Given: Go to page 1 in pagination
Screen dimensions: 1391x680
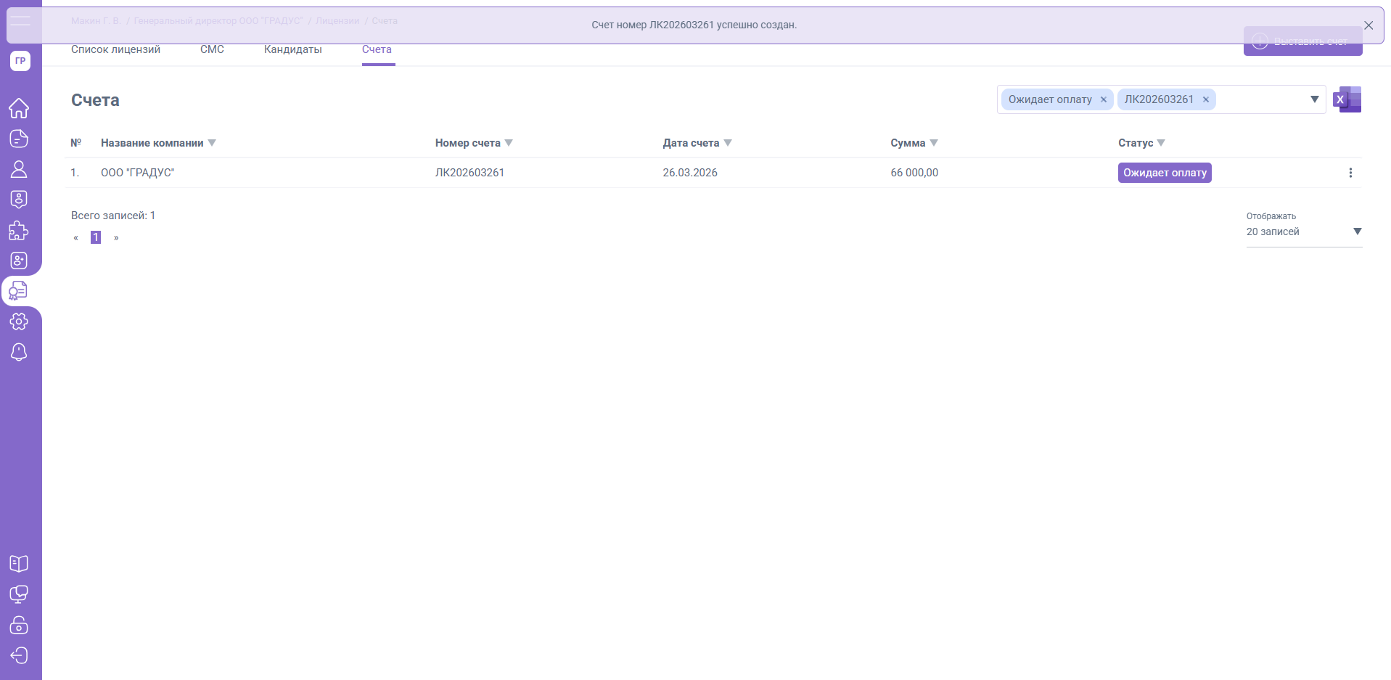Looking at the screenshot, I should pyautogui.click(x=96, y=237).
